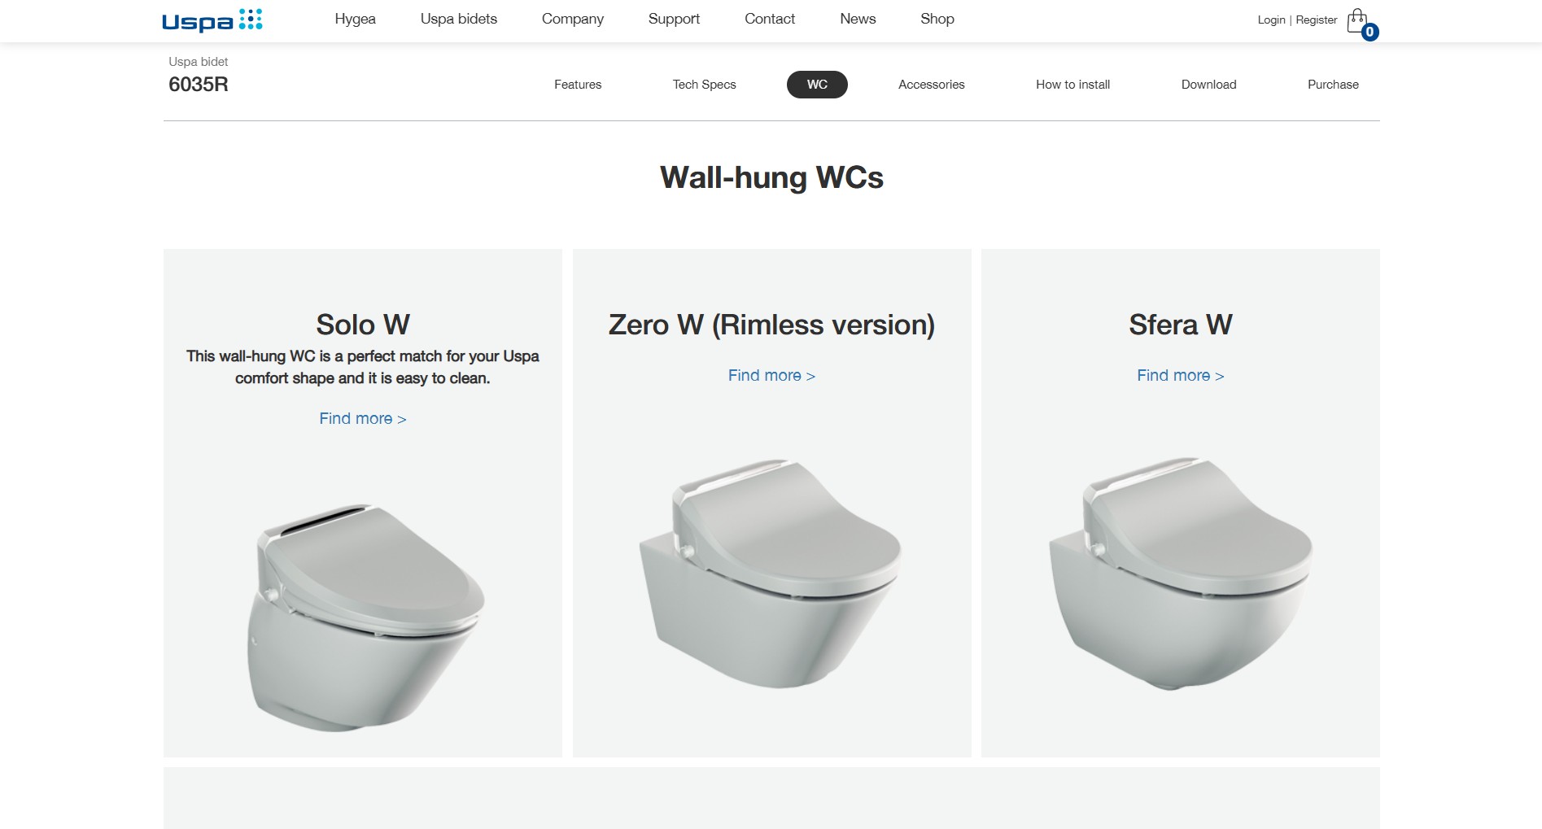Open the shopping cart icon

coord(1357,20)
